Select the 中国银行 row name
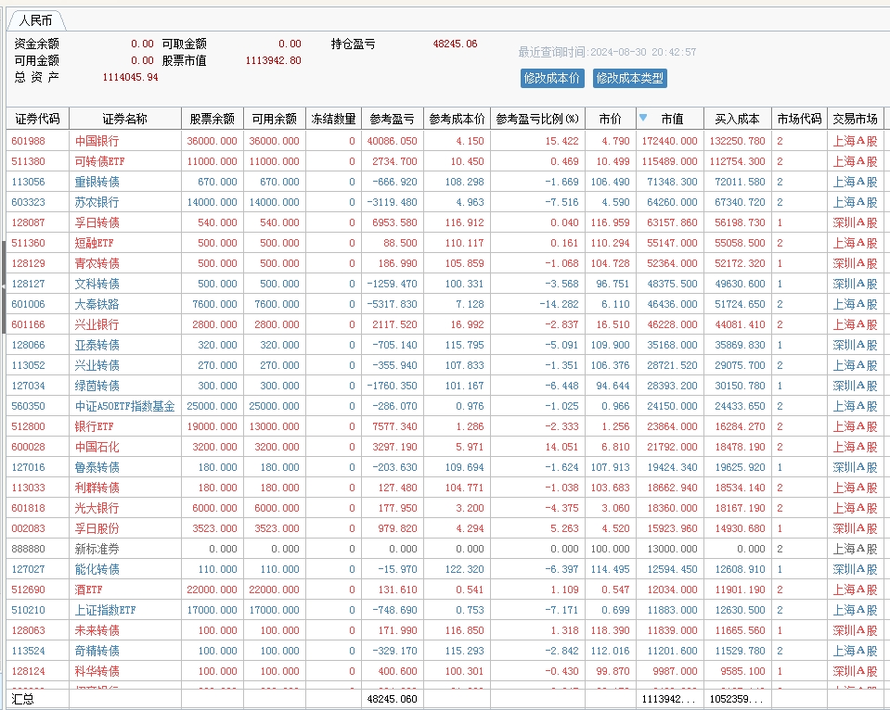Image resolution: width=890 pixels, height=710 pixels. (97, 141)
